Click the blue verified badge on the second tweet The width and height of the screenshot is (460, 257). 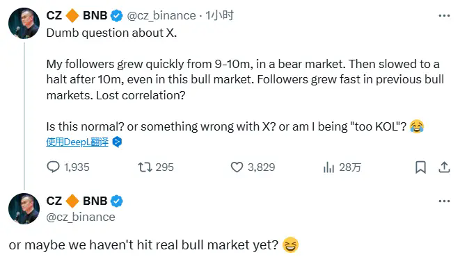click(117, 201)
